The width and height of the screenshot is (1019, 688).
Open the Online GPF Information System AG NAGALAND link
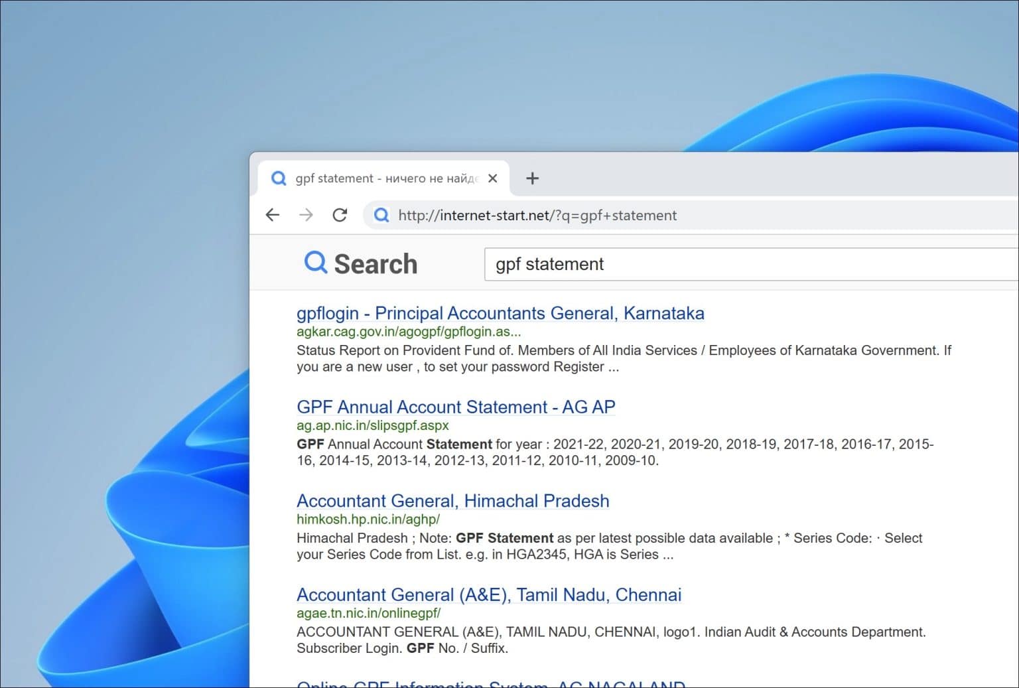492,685
